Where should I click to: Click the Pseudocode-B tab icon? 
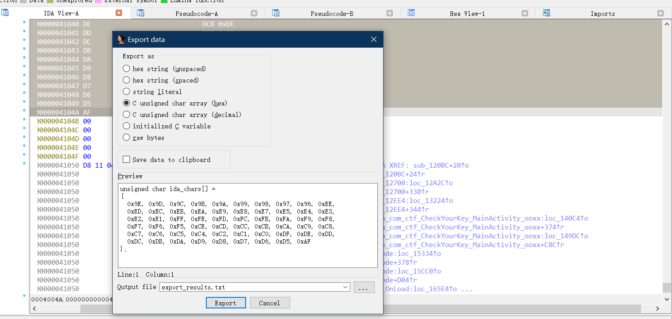pyautogui.click(x=276, y=13)
